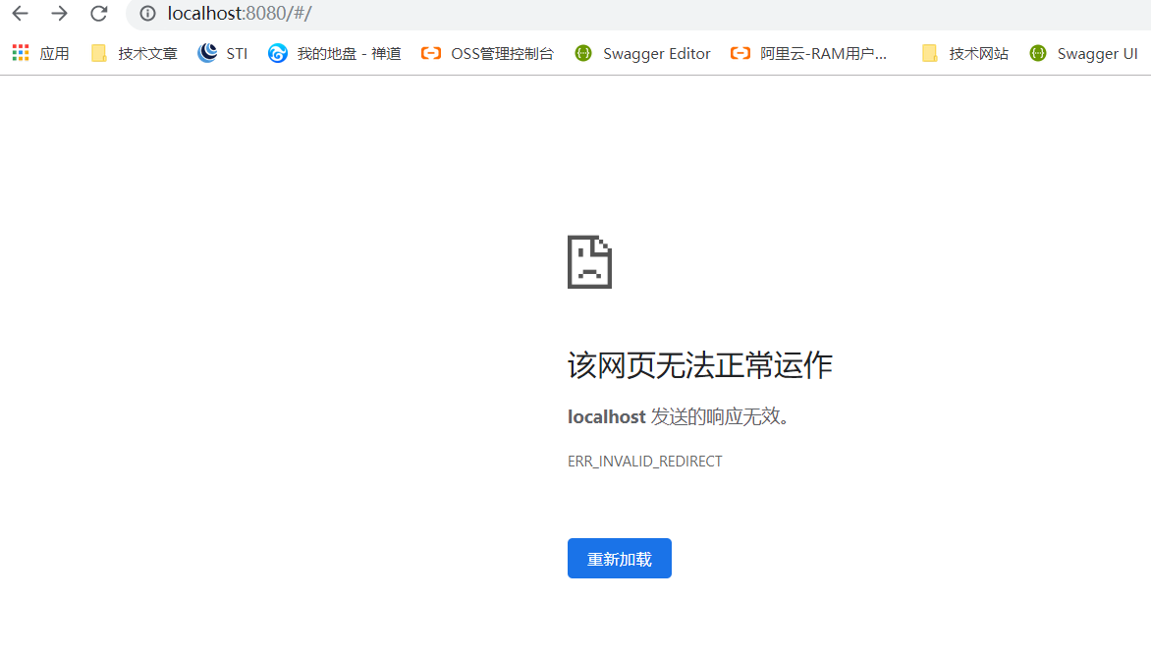
Task: Click the ERR_INVALID_REDIRECT error code
Action: [644, 461]
